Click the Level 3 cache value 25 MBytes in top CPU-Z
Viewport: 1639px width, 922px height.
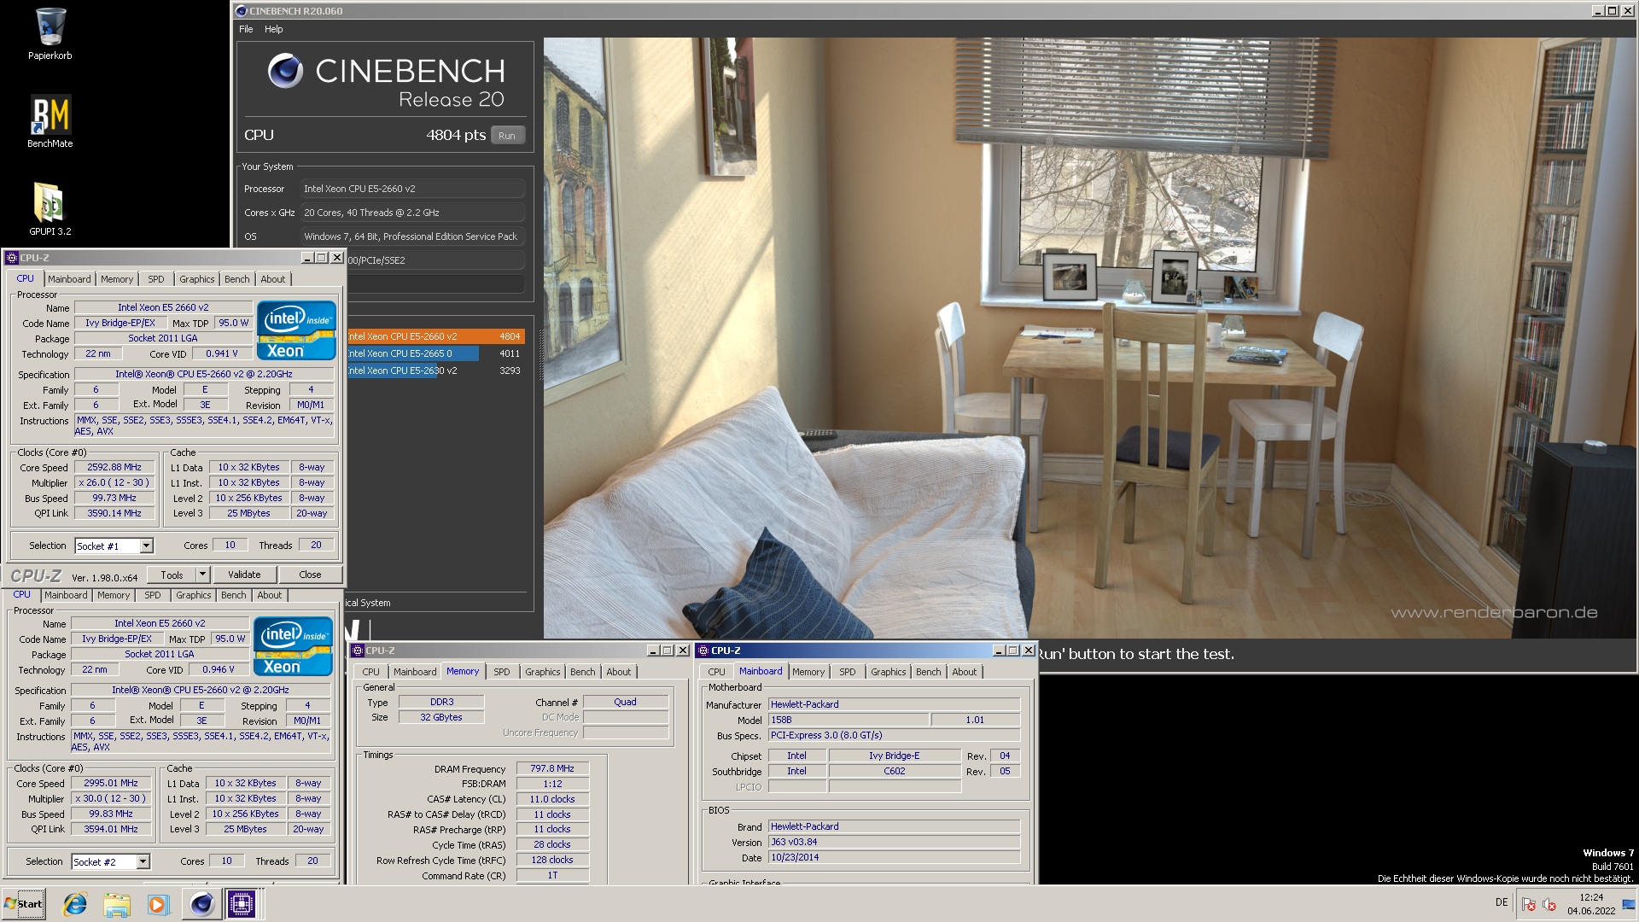[x=248, y=513]
